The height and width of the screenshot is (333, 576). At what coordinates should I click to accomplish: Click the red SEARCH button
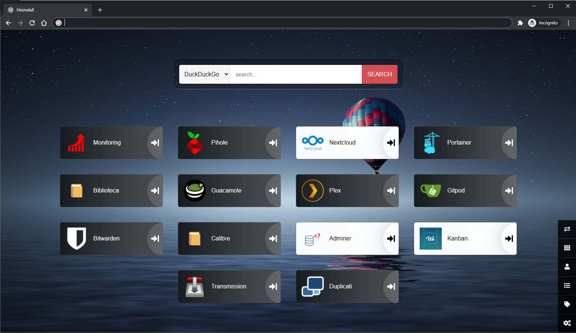tap(379, 74)
